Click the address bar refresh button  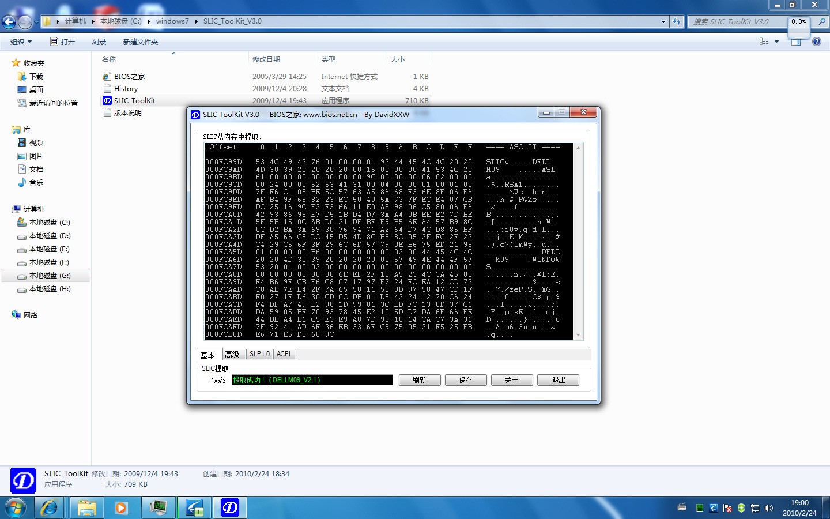677,21
